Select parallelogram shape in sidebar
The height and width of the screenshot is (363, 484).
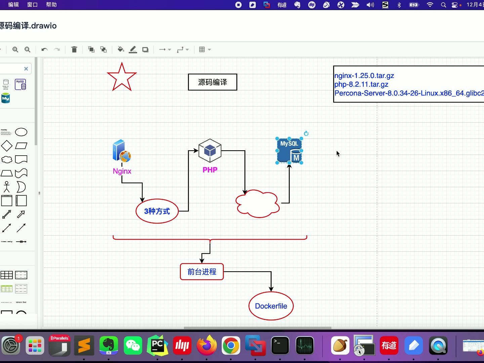[x=21, y=146]
